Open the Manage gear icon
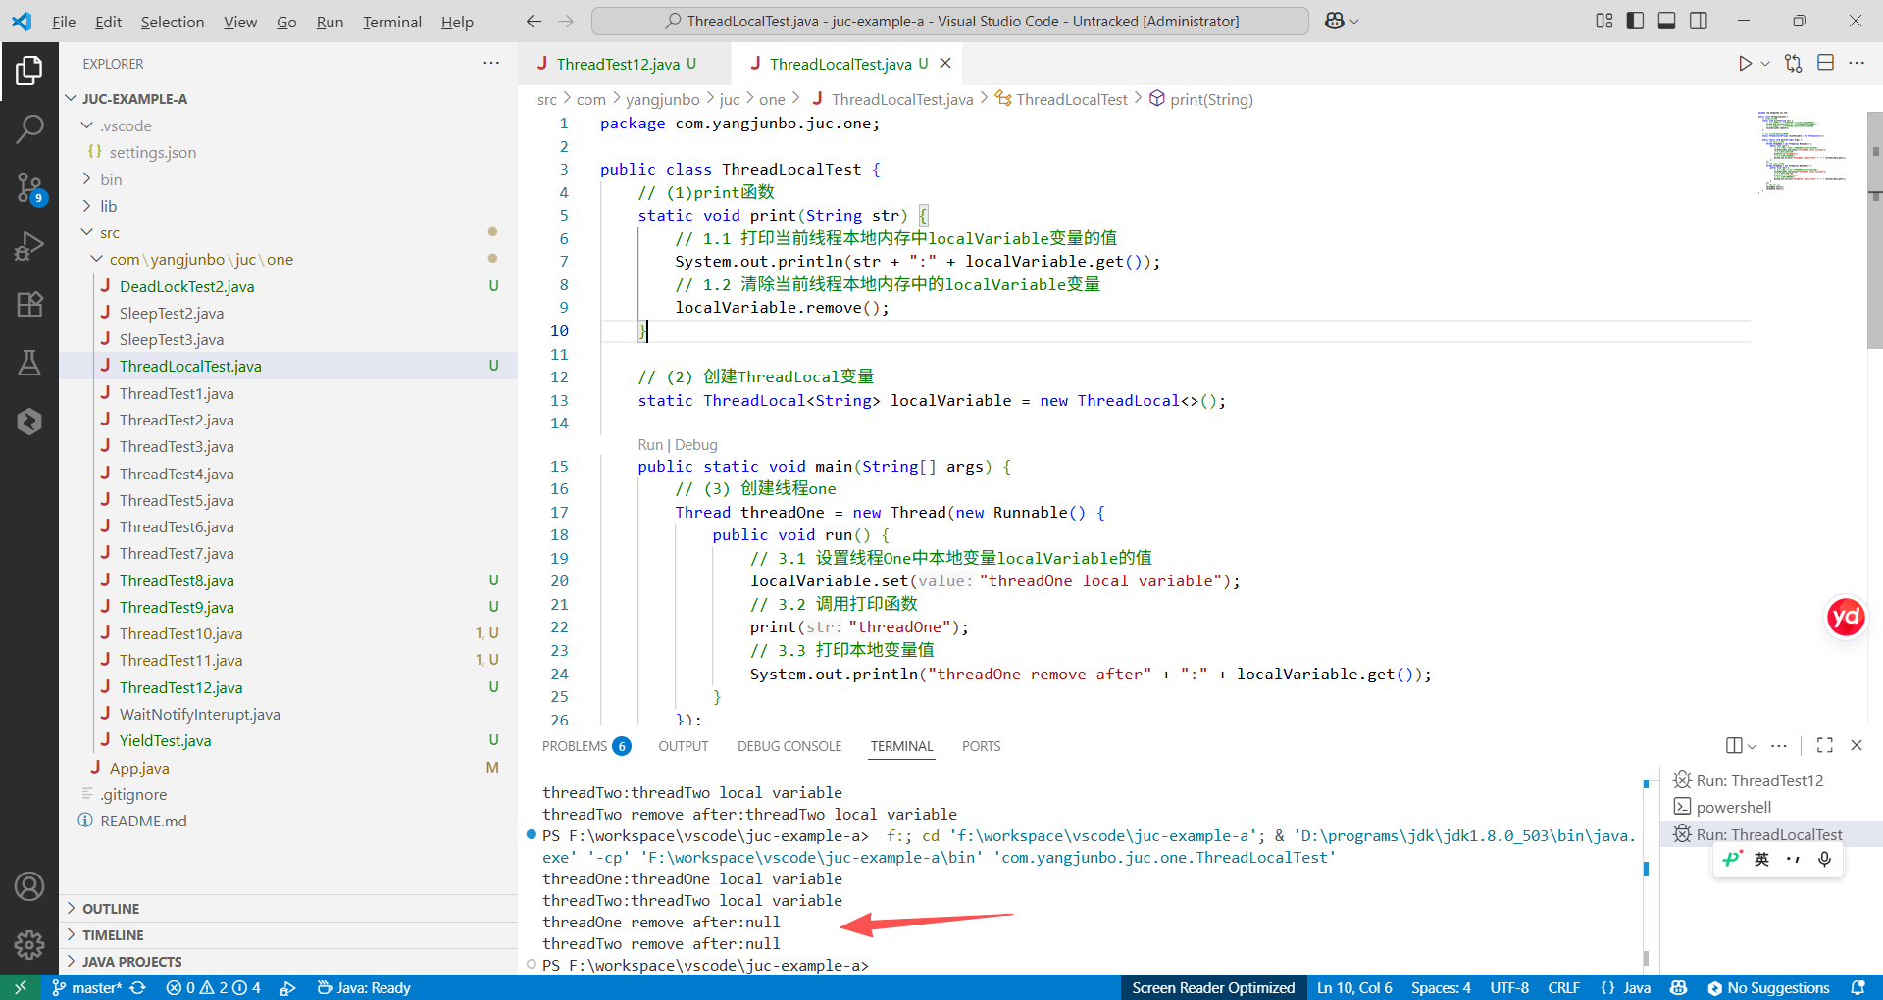Viewport: 1883px width, 1000px height. point(29,944)
